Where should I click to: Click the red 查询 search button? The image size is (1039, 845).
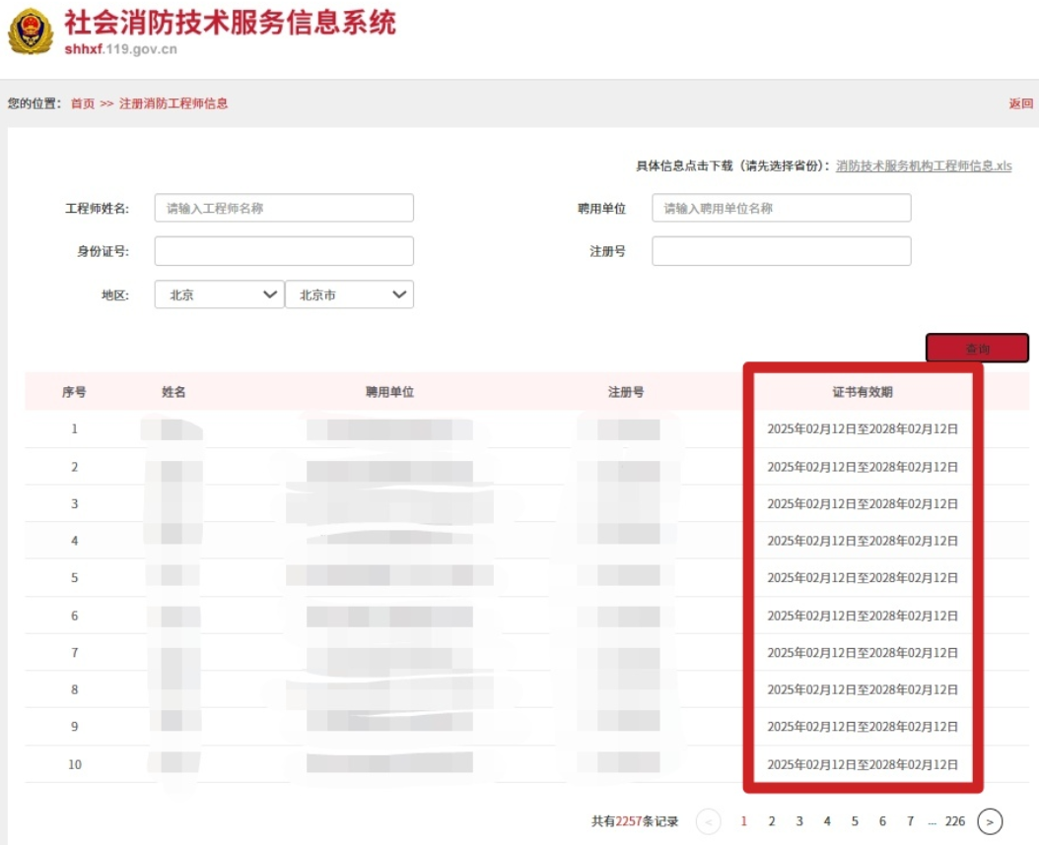tap(976, 349)
